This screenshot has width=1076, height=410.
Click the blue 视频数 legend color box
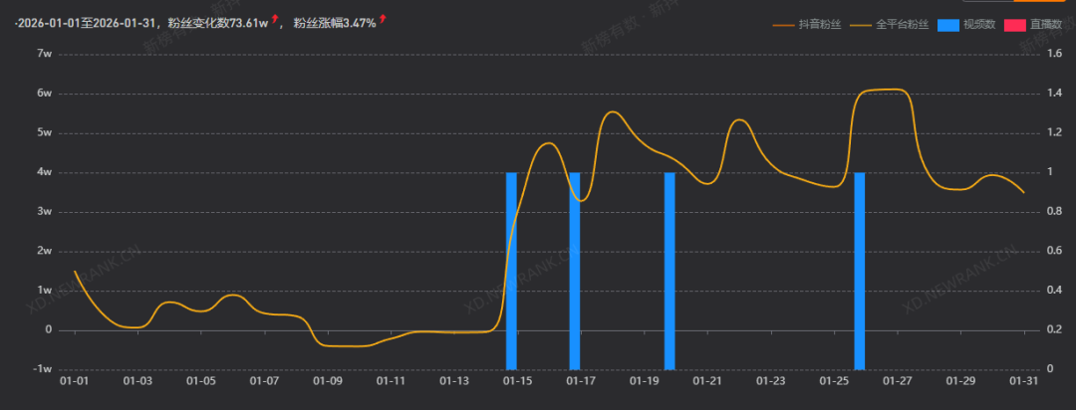click(x=948, y=24)
